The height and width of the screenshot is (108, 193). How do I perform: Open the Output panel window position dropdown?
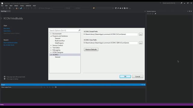141,85
